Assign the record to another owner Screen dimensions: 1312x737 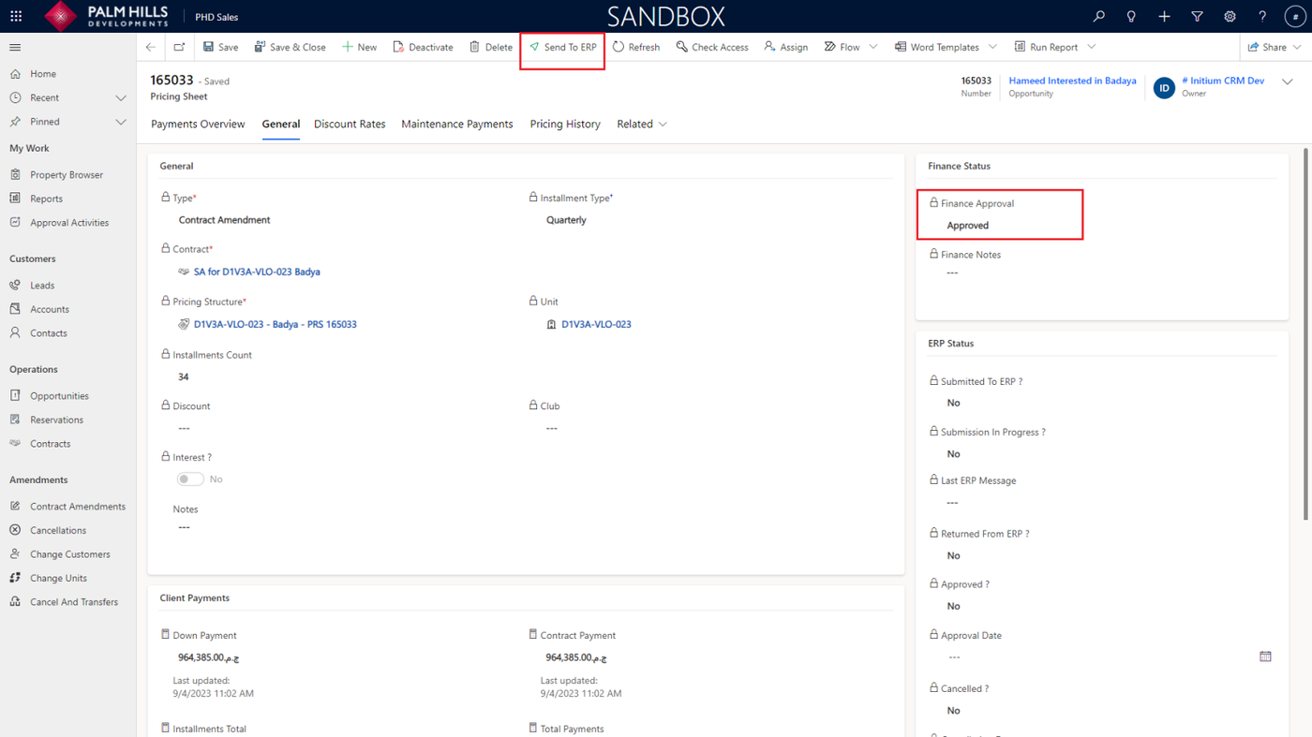786,47
